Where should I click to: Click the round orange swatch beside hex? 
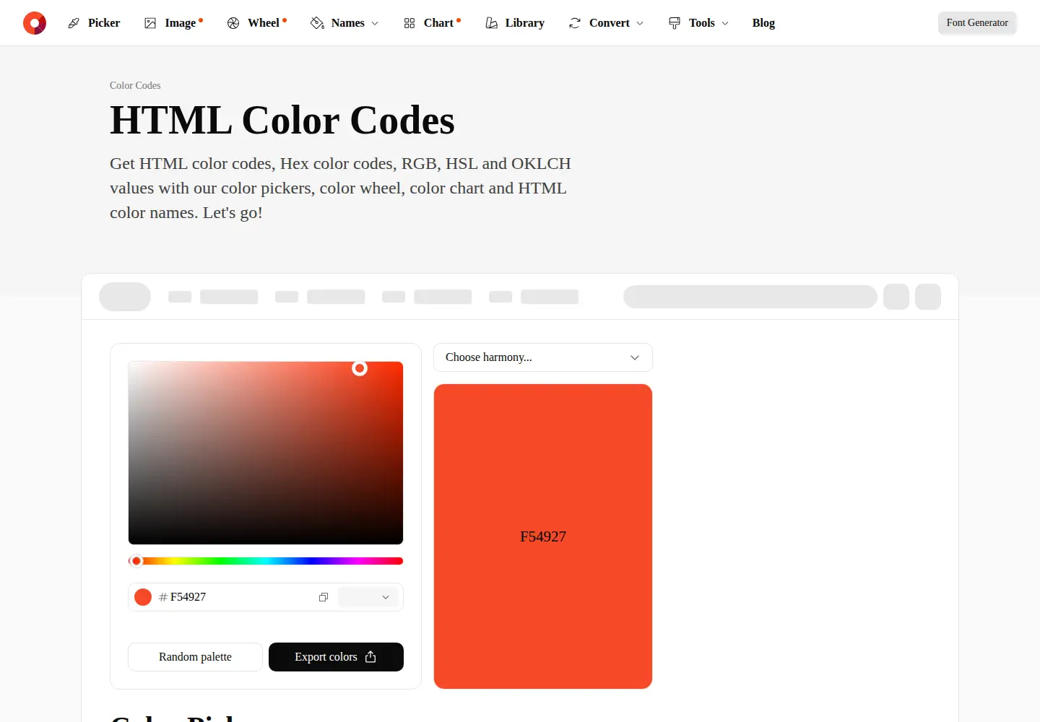143,597
